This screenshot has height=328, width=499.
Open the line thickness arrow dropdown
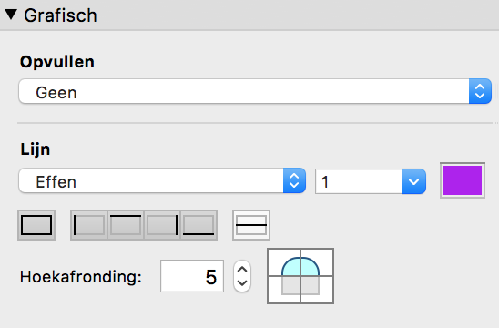413,181
